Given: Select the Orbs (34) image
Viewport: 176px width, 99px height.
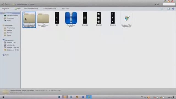Looking at the screenshot, I should 113,19.
